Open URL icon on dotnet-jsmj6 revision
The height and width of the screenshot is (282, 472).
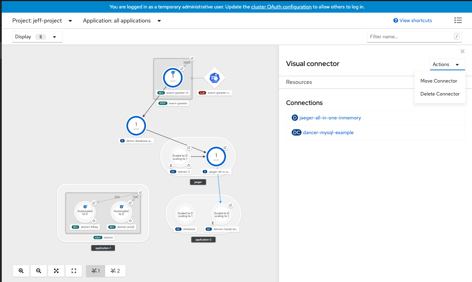coord(130,203)
